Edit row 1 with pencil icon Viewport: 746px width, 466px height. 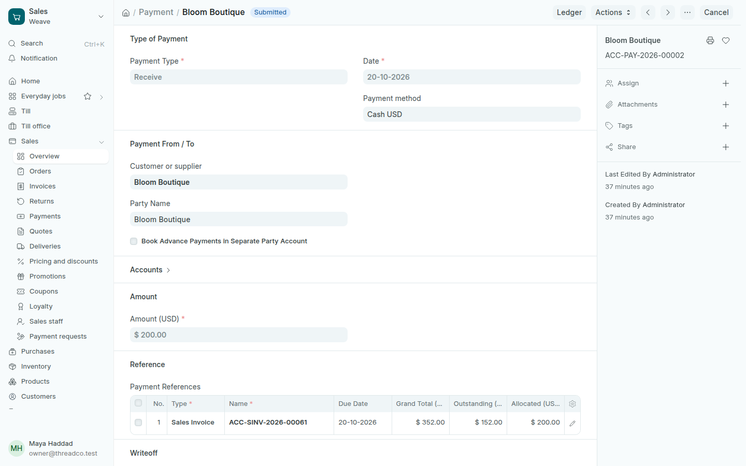click(572, 423)
